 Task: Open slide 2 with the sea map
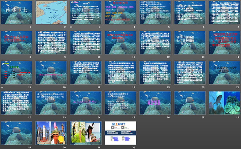point(50,13)
